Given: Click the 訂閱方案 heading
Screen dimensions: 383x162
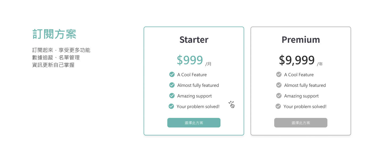Looking at the screenshot, I should tap(54, 34).
